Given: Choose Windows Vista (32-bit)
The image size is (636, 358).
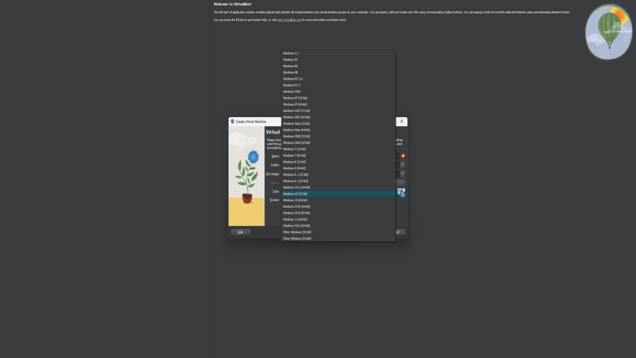Looking at the screenshot, I should pyautogui.click(x=339, y=124).
